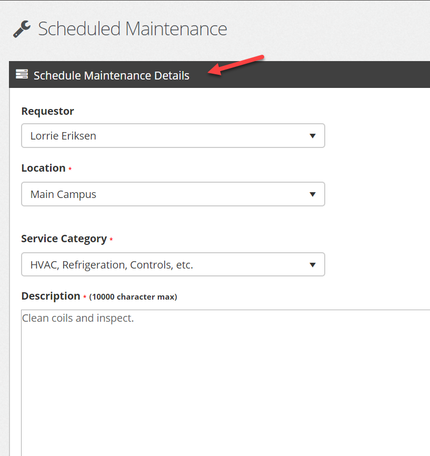Click the Location field label
This screenshot has width=430, height=456.
43,168
